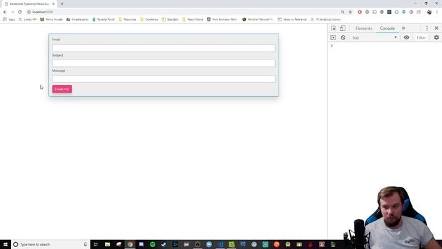Go forward in the browser
The height and width of the screenshot is (249, 442).
[x=12, y=12]
